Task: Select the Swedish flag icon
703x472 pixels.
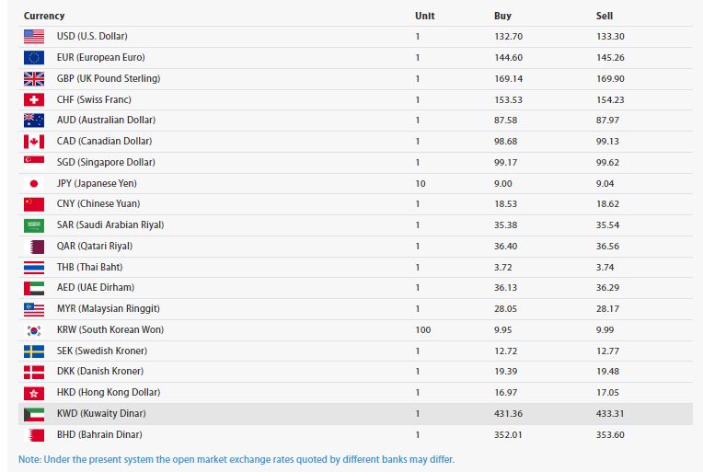Action: [x=34, y=351]
